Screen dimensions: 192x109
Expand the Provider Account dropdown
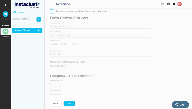click(x=100, y=26)
